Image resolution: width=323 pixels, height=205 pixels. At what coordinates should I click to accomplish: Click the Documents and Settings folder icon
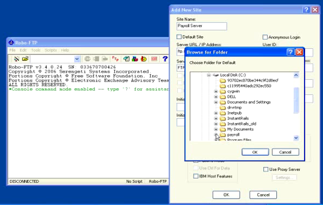point(223,102)
